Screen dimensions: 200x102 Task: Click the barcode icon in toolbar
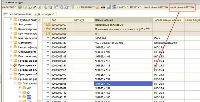(103, 7)
